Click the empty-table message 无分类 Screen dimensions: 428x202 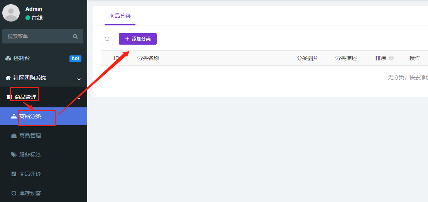click(x=408, y=78)
